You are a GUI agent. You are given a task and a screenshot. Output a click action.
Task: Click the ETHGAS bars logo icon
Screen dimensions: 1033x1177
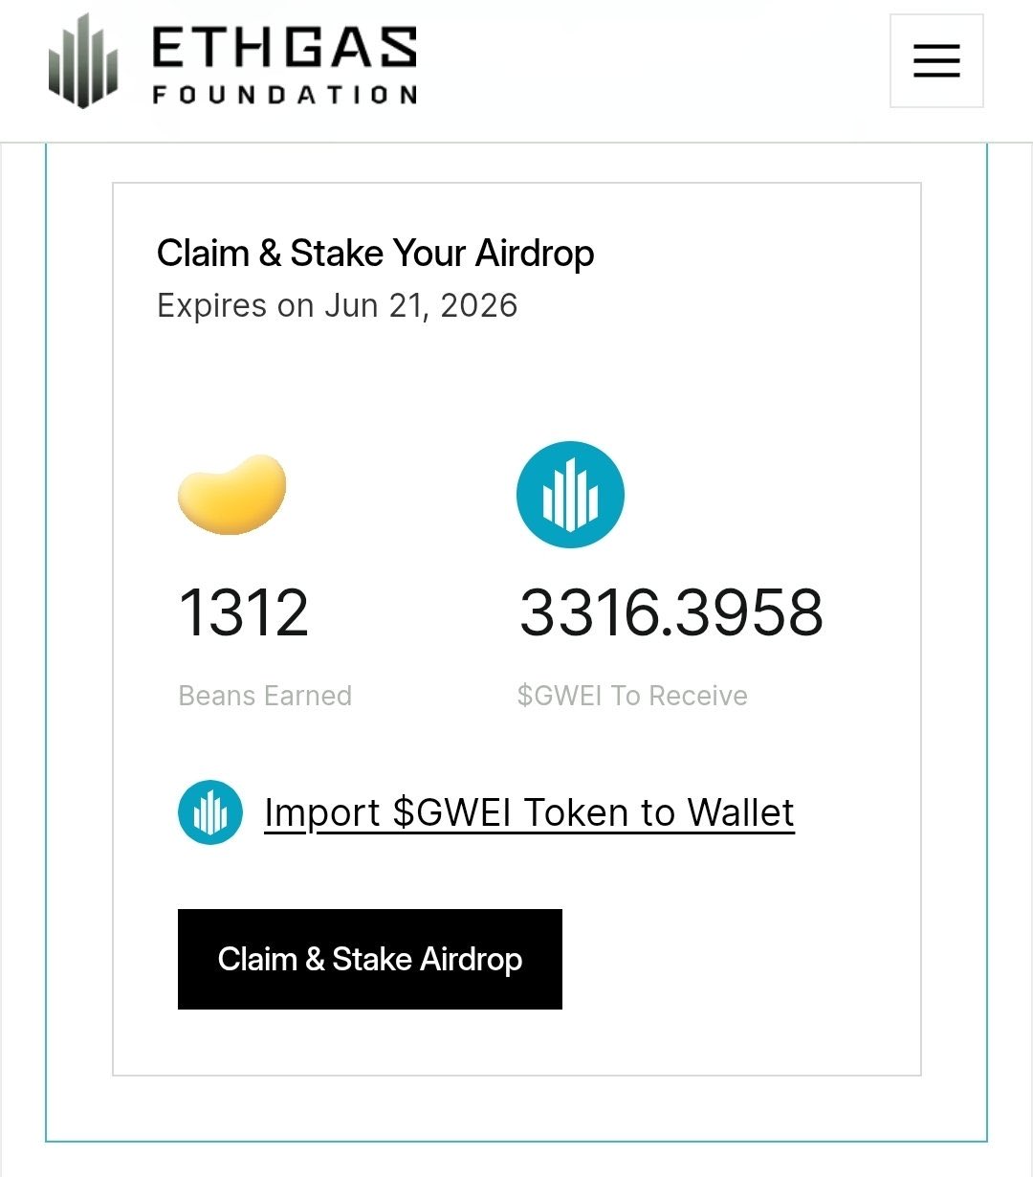(x=83, y=61)
